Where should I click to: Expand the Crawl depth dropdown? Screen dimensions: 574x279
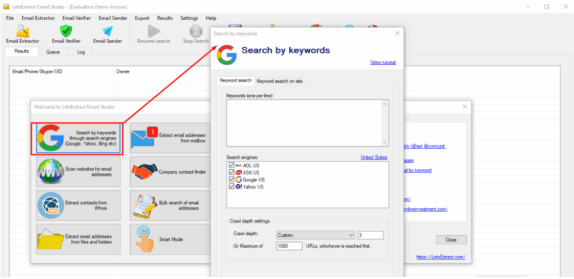click(351, 235)
